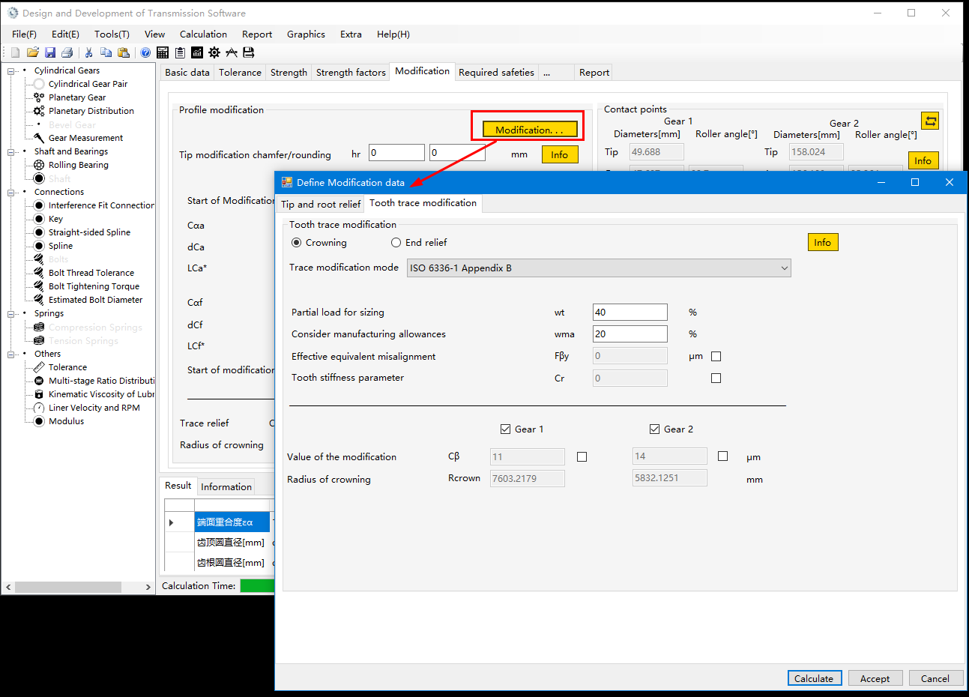Enable Effective equivalent misalignment checkbox

[x=716, y=357]
